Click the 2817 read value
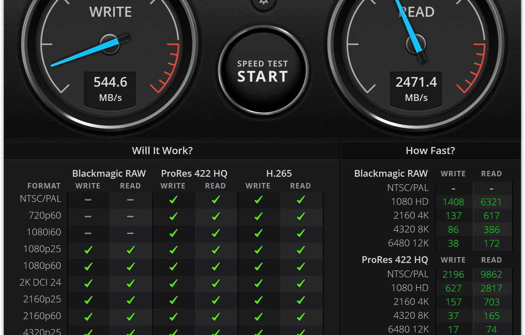Image resolution: width=525 pixels, height=335 pixels. pos(491,288)
